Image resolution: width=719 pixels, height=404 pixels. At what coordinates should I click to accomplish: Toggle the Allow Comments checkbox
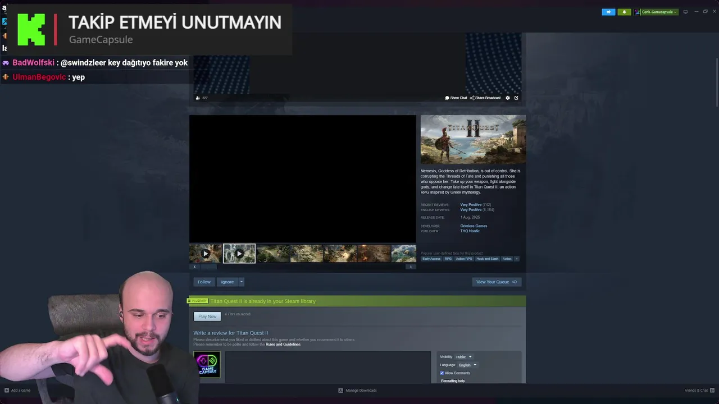[x=442, y=373]
